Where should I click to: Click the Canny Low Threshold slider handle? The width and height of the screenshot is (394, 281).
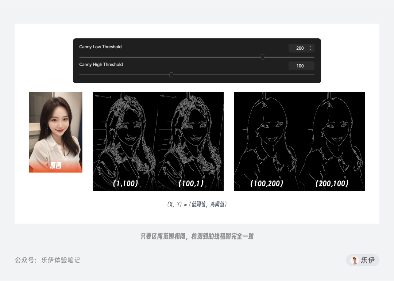262,57
